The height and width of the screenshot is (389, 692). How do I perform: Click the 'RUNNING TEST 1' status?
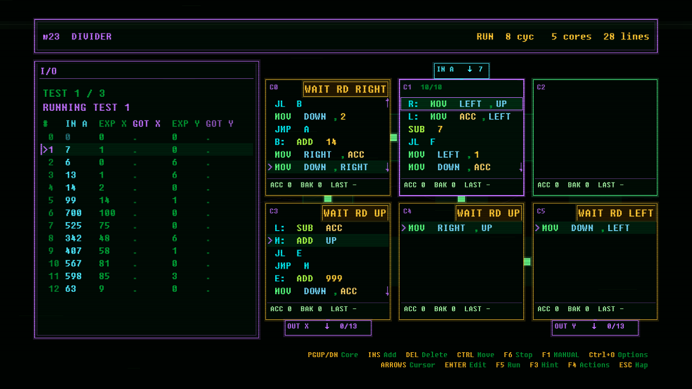tap(86, 108)
